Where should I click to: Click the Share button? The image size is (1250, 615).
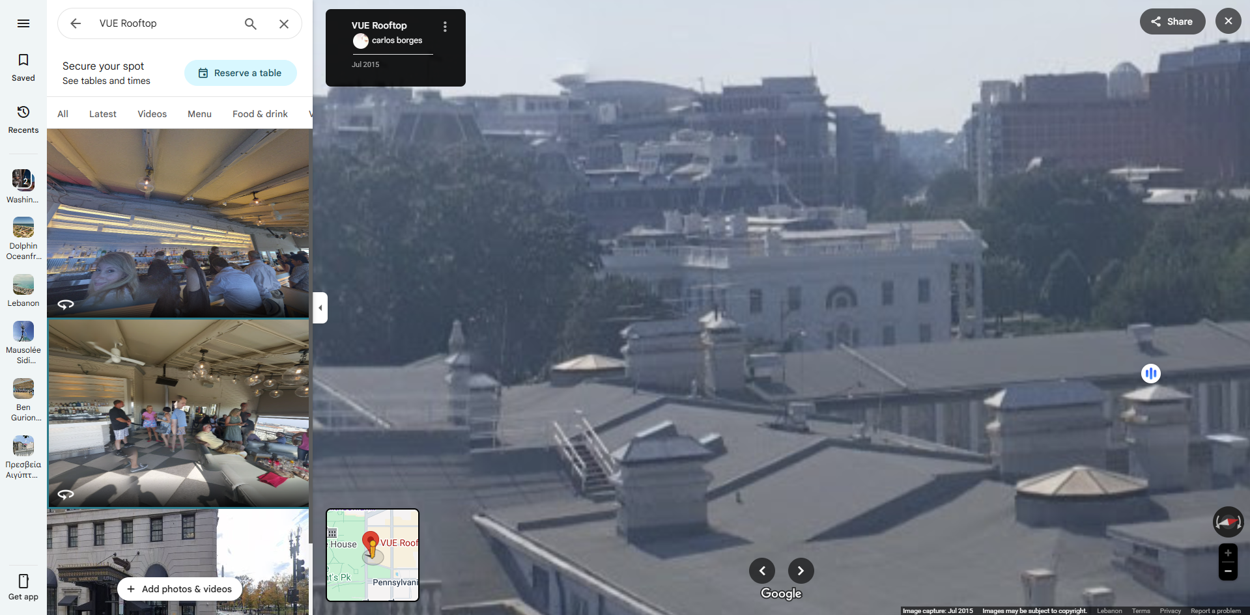[x=1172, y=21]
